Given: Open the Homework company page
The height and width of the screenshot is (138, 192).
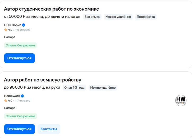Looking at the screenshot, I should click(x=12, y=96).
